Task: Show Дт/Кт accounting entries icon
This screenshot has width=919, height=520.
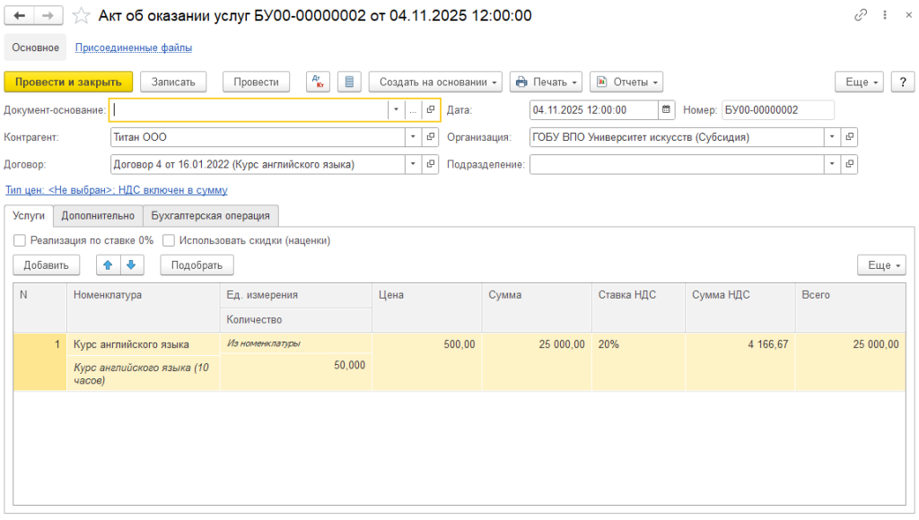Action: click(318, 82)
